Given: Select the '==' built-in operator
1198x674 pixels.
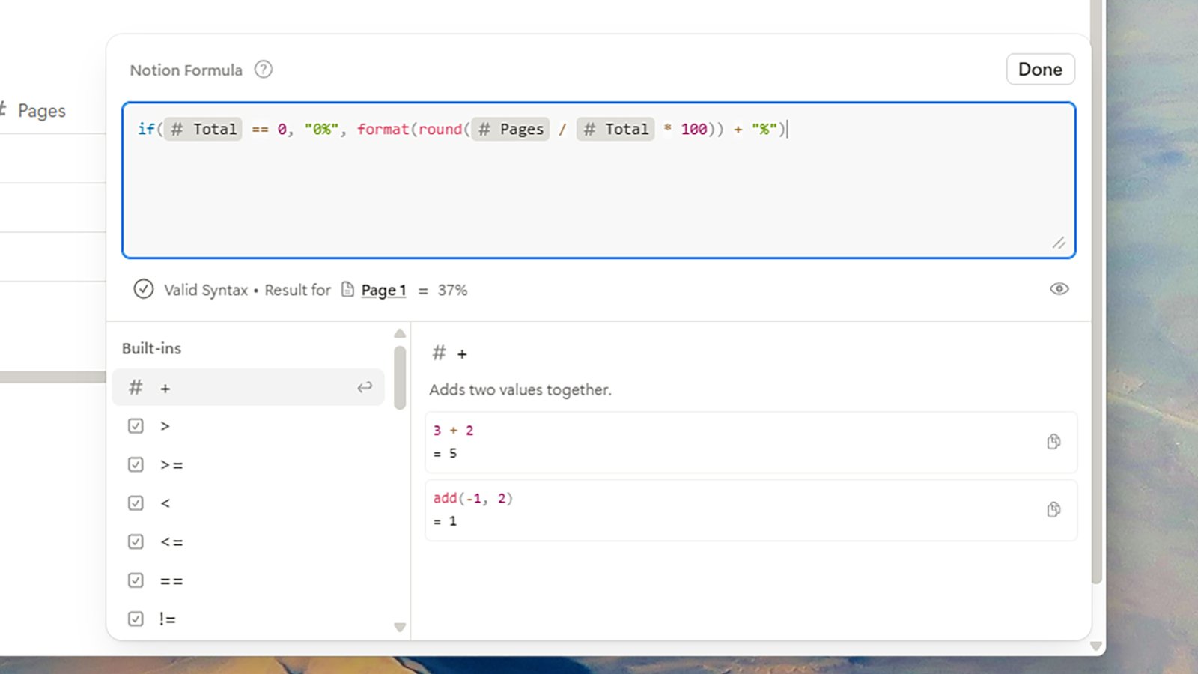Looking at the screenshot, I should click(248, 580).
